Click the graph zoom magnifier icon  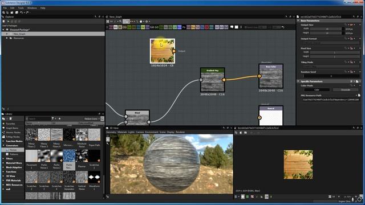click(120, 22)
